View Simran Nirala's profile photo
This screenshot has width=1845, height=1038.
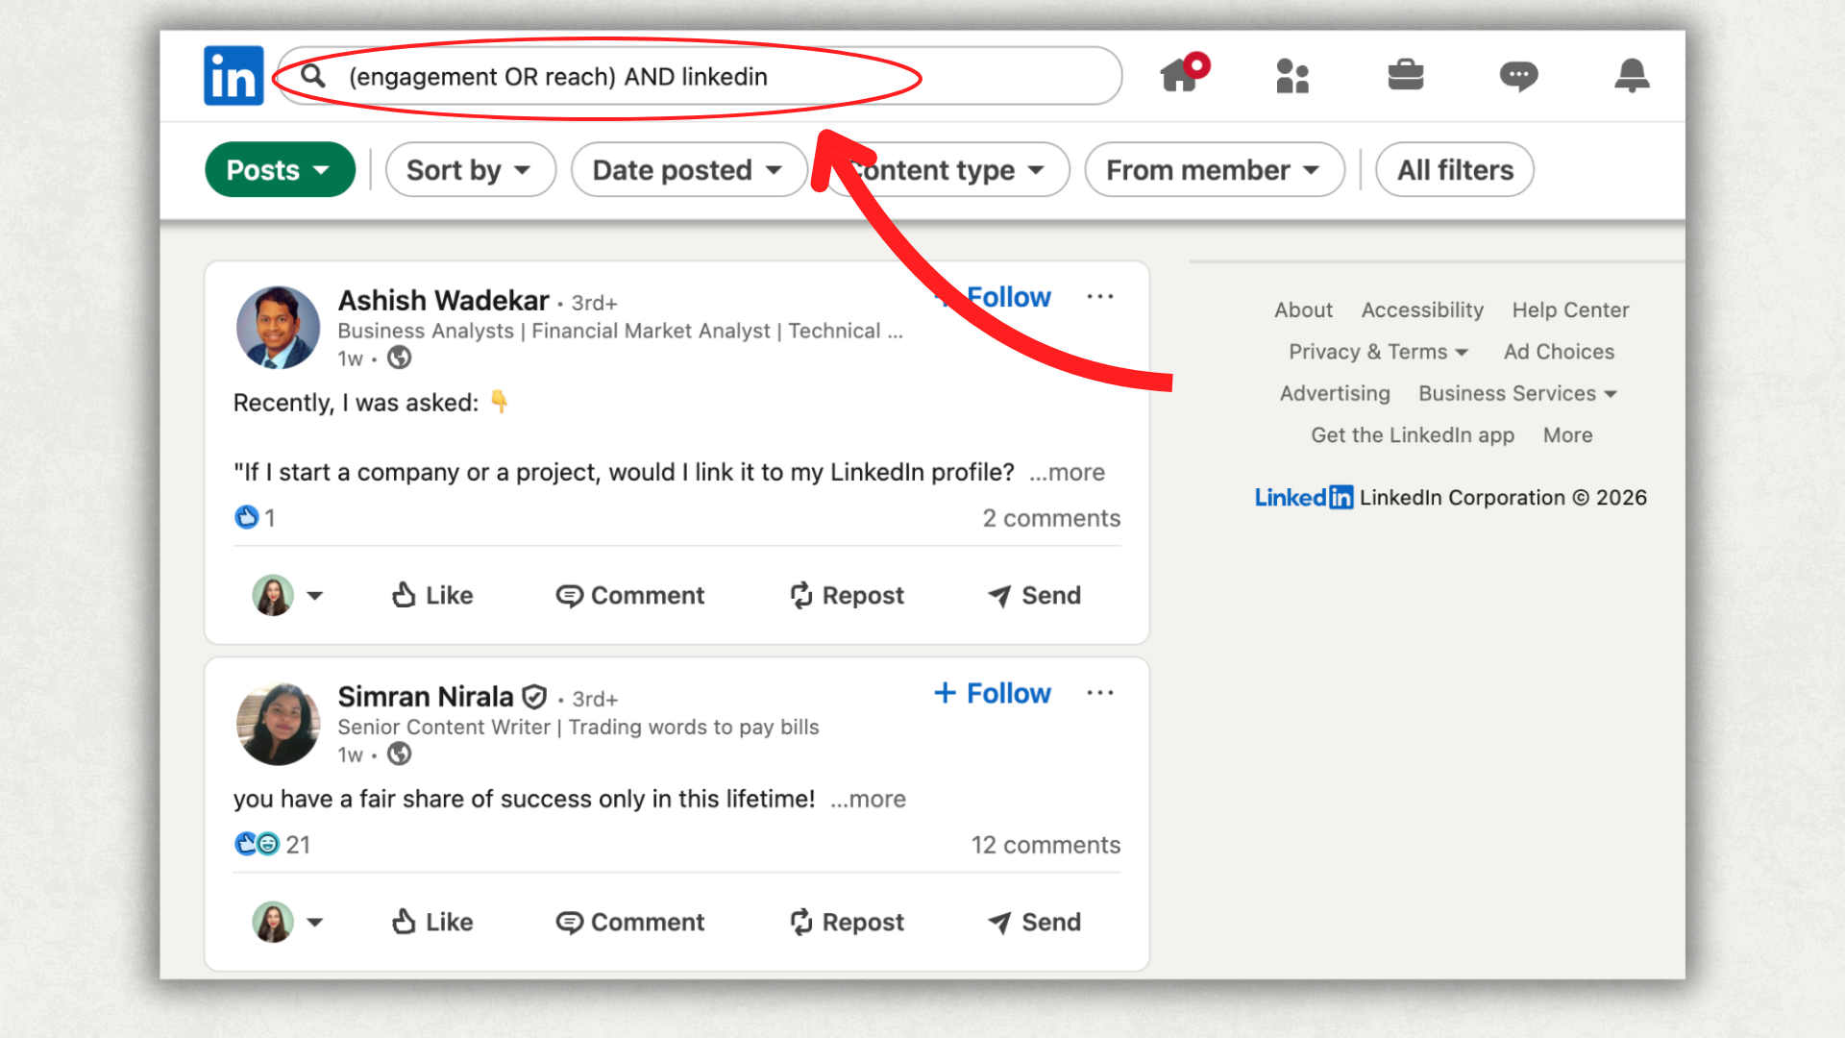pyautogui.click(x=278, y=724)
